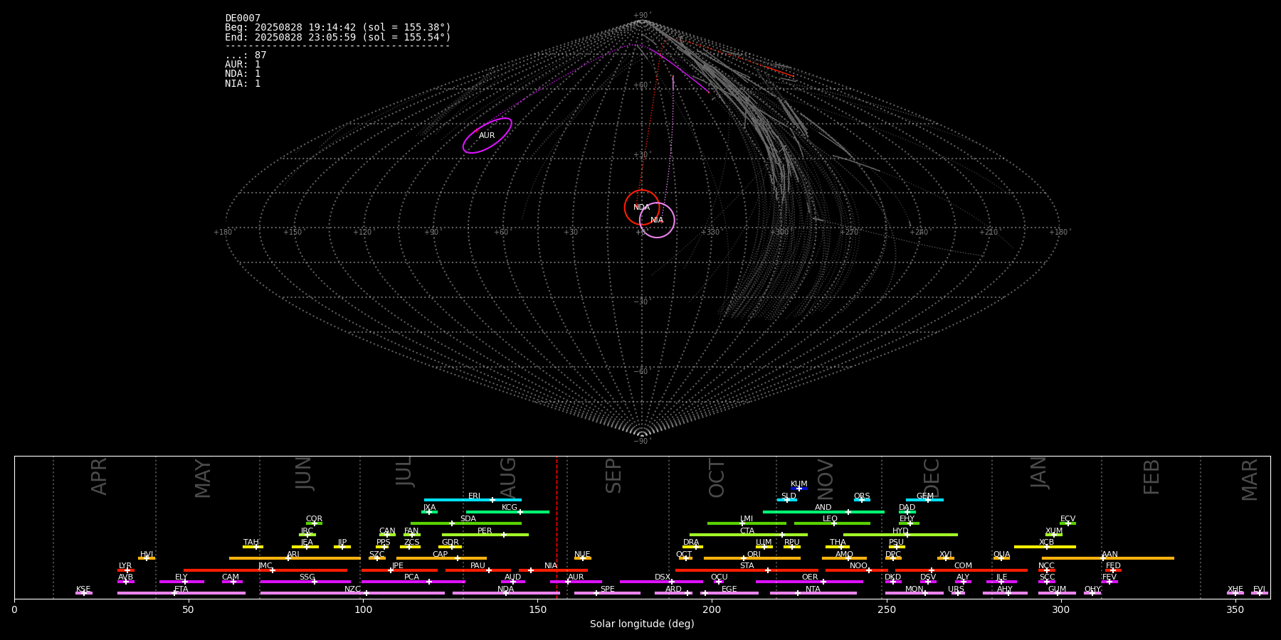
Task: Select the Beg: 20250828 19:14:42 line
Action: coord(338,28)
